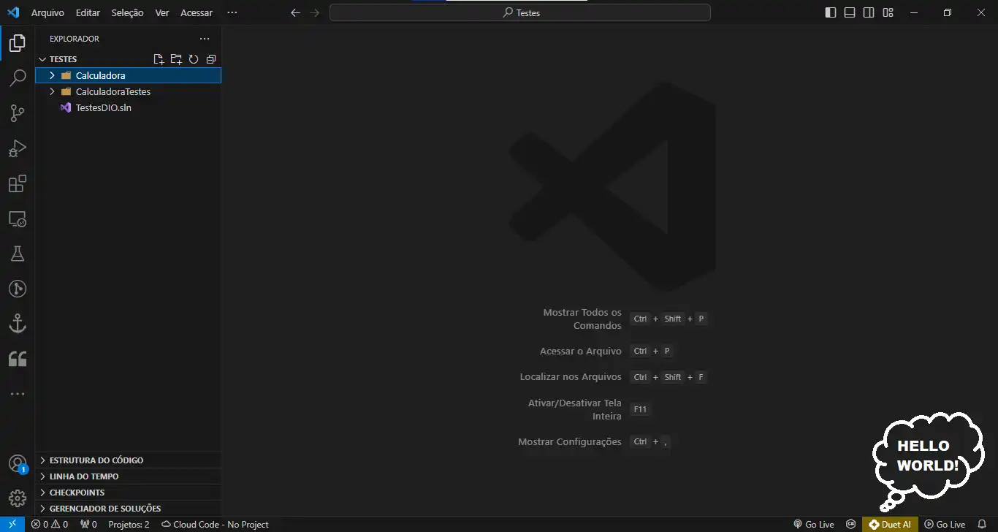Click Cloud Code - No Project status item
Screen dimensions: 998x532
(215, 525)
